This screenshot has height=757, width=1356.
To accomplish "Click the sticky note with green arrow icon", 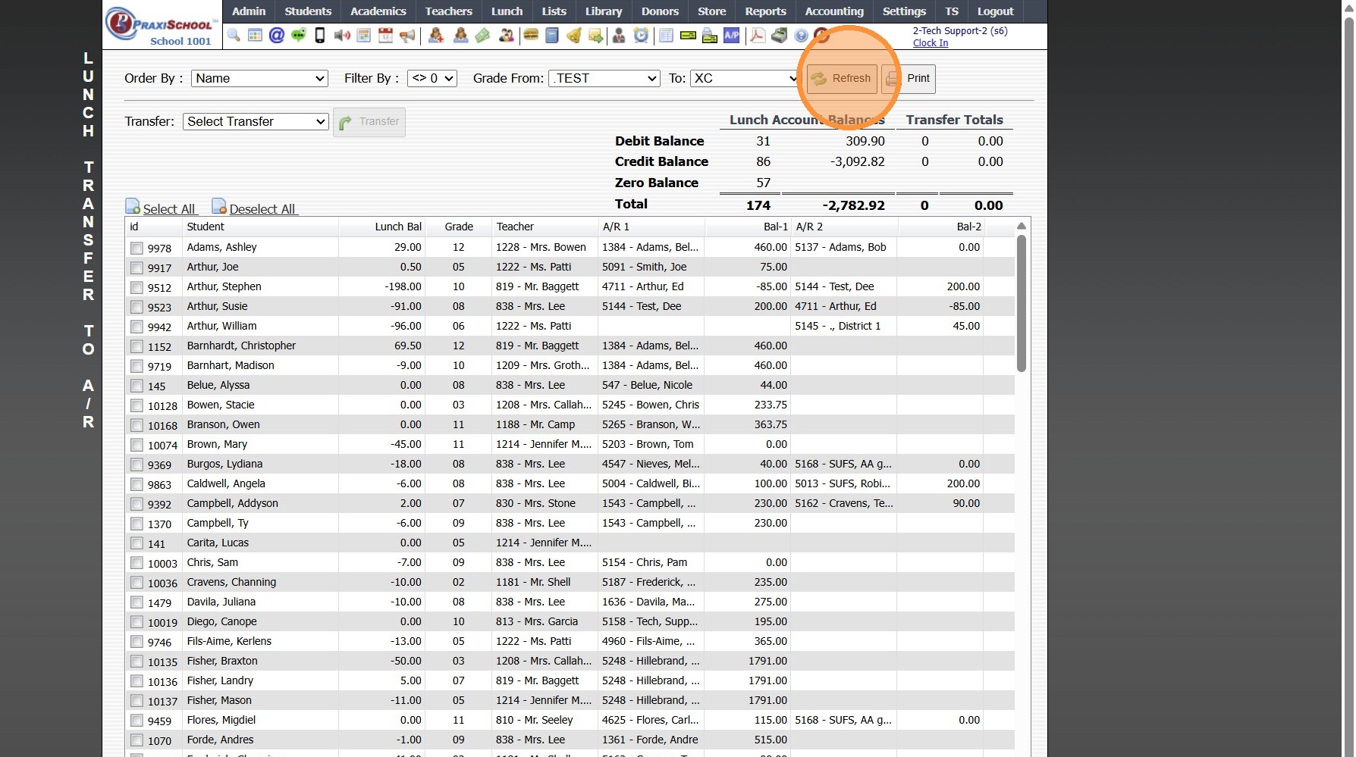I will click(596, 36).
